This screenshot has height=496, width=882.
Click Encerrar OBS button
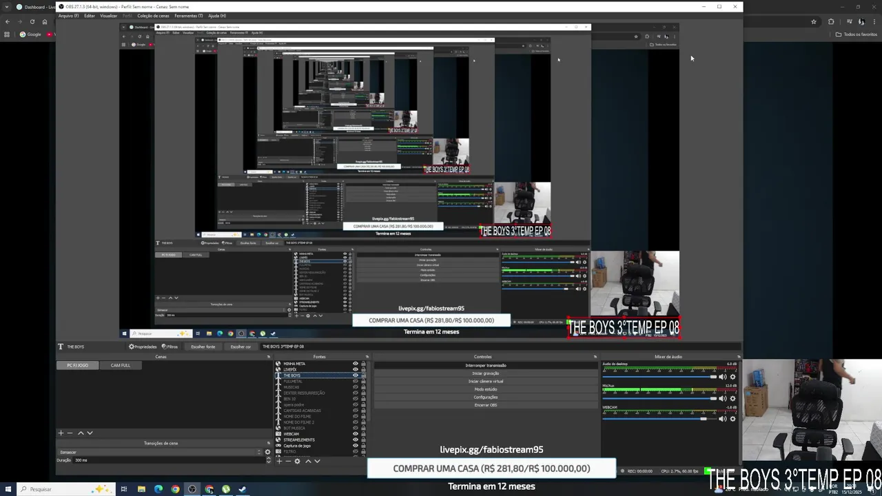486,405
